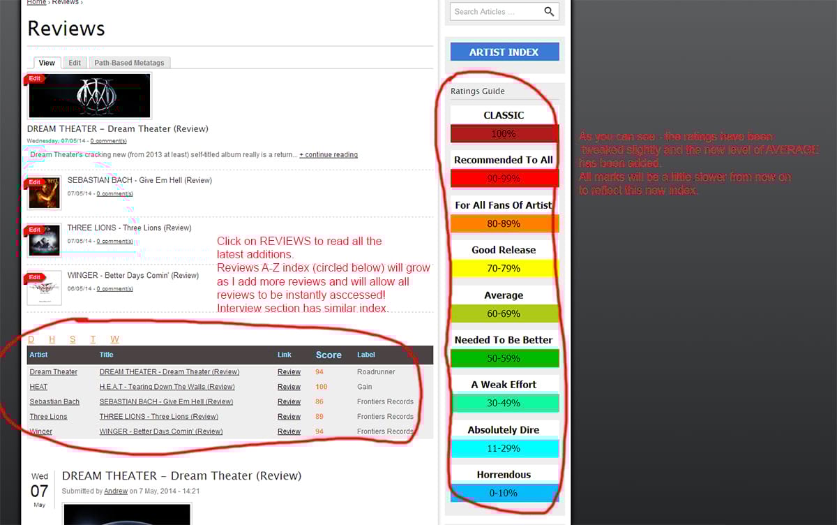Click Edit badge on Three Lions thumbnail
Image resolution: width=837 pixels, height=525 pixels.
[x=35, y=230]
